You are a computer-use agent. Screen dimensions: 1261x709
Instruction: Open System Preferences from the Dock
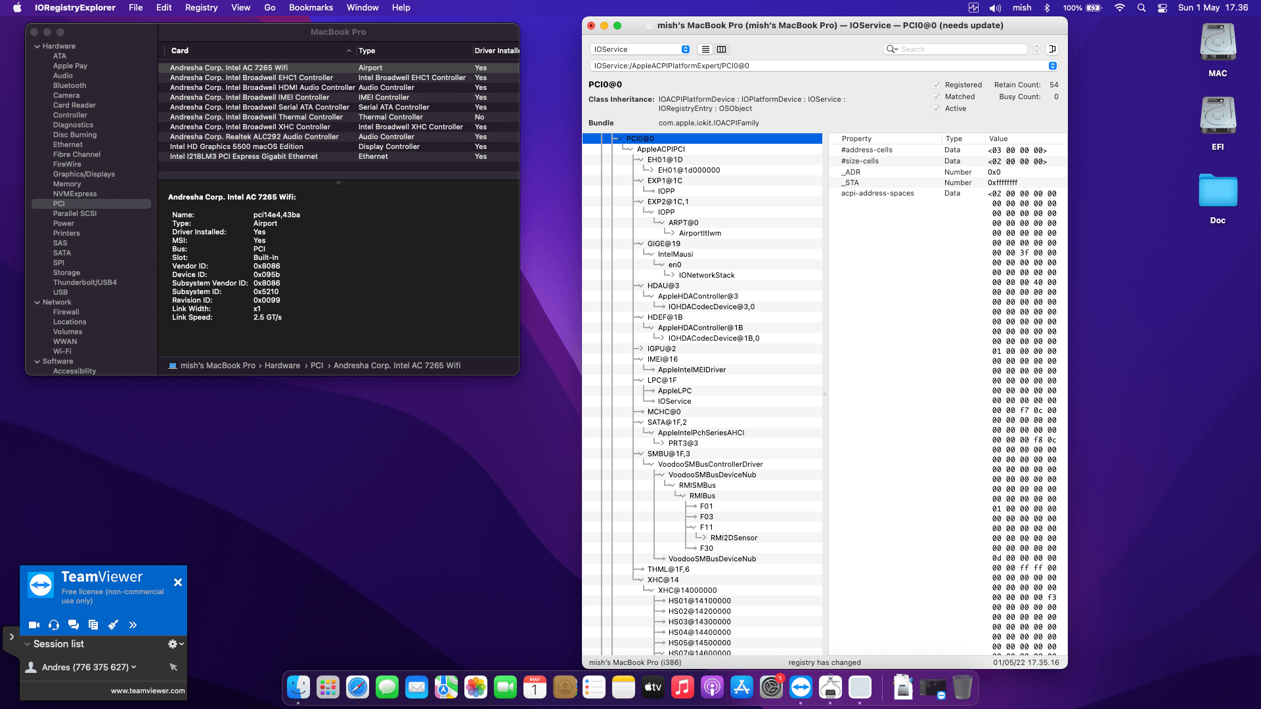[x=771, y=687]
